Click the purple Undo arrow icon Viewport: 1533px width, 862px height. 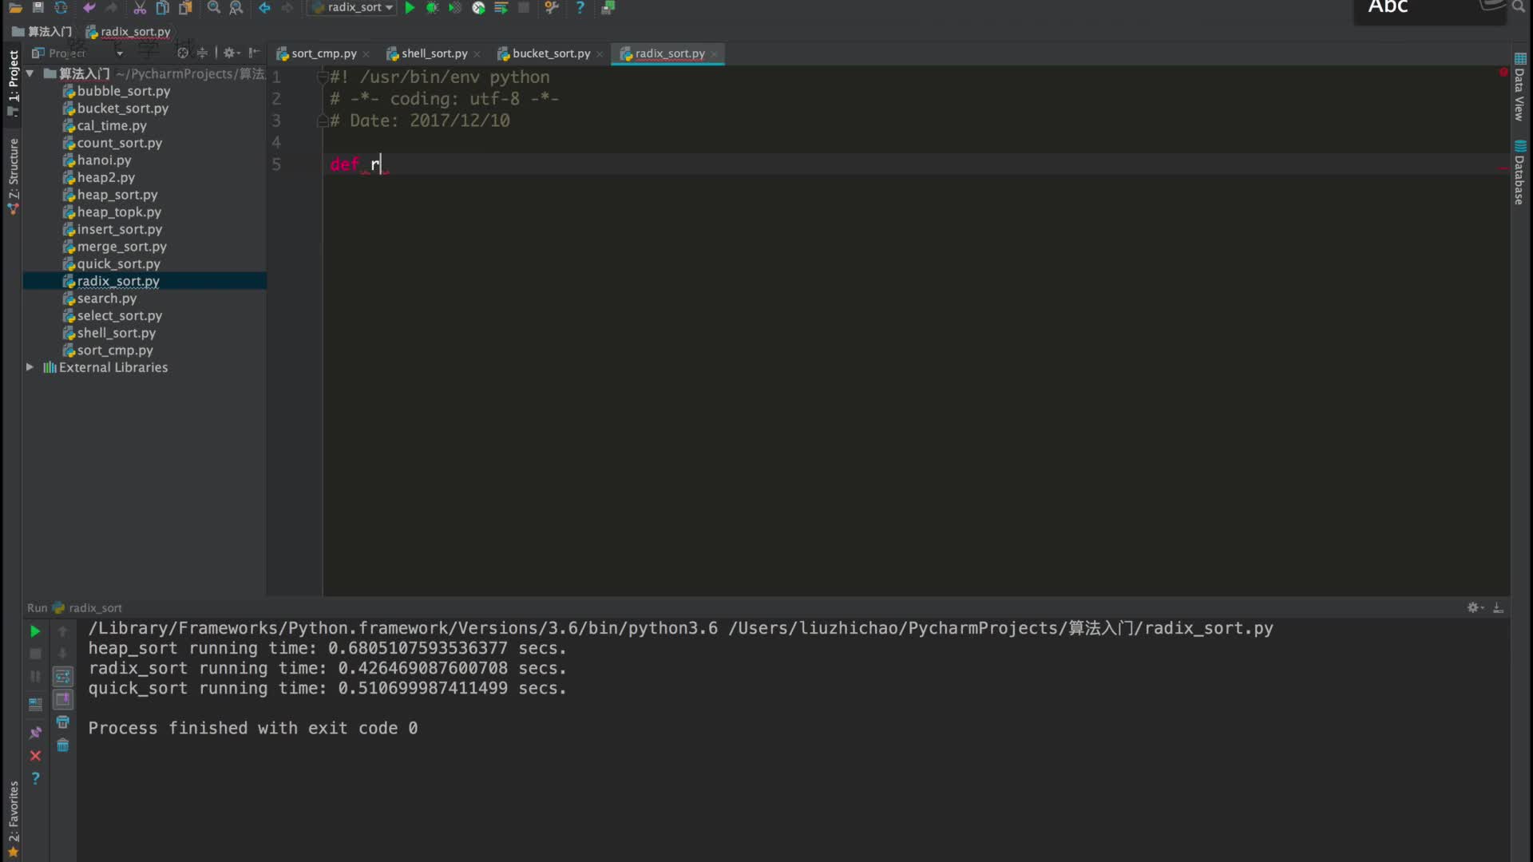coord(89,7)
